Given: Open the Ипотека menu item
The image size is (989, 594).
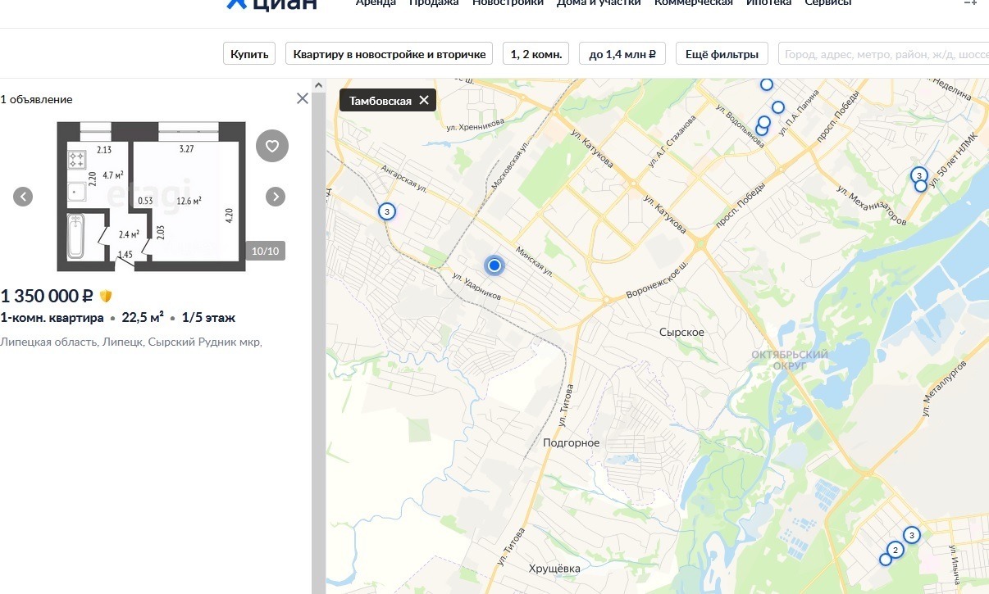Looking at the screenshot, I should (768, 2).
